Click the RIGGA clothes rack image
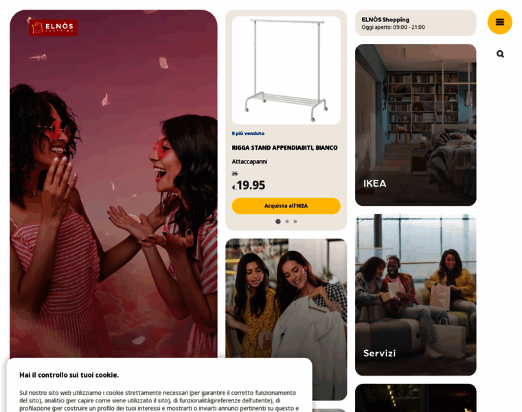Image resolution: width=522 pixels, height=412 pixels. (286, 70)
